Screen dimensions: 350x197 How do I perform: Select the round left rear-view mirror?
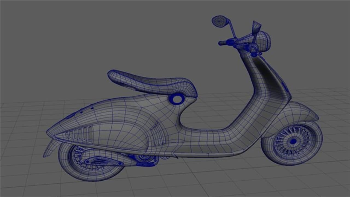[x=218, y=21]
